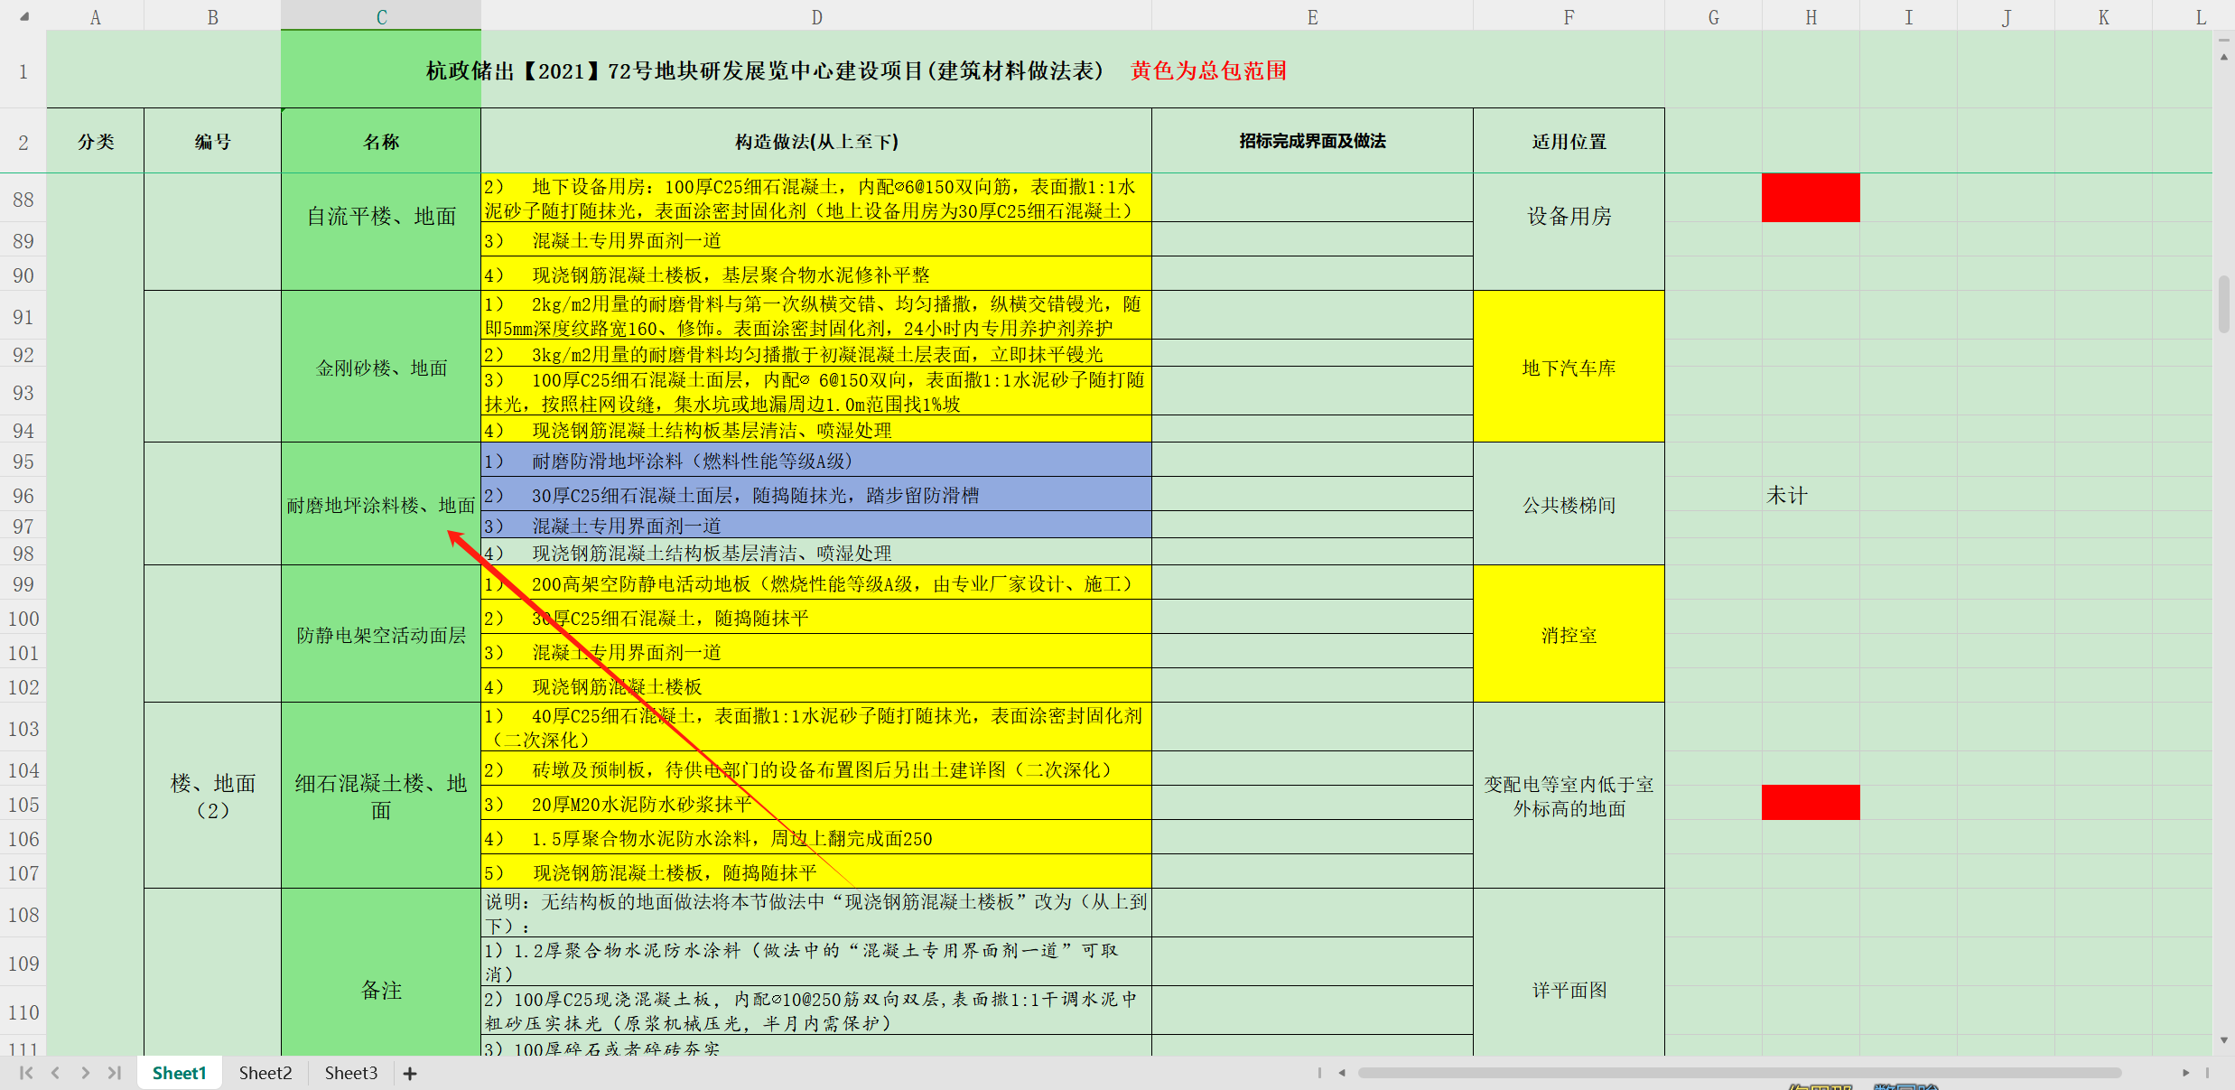Click horizontal scrollbar right arrow
The height and width of the screenshot is (1090, 2235).
(2185, 1073)
